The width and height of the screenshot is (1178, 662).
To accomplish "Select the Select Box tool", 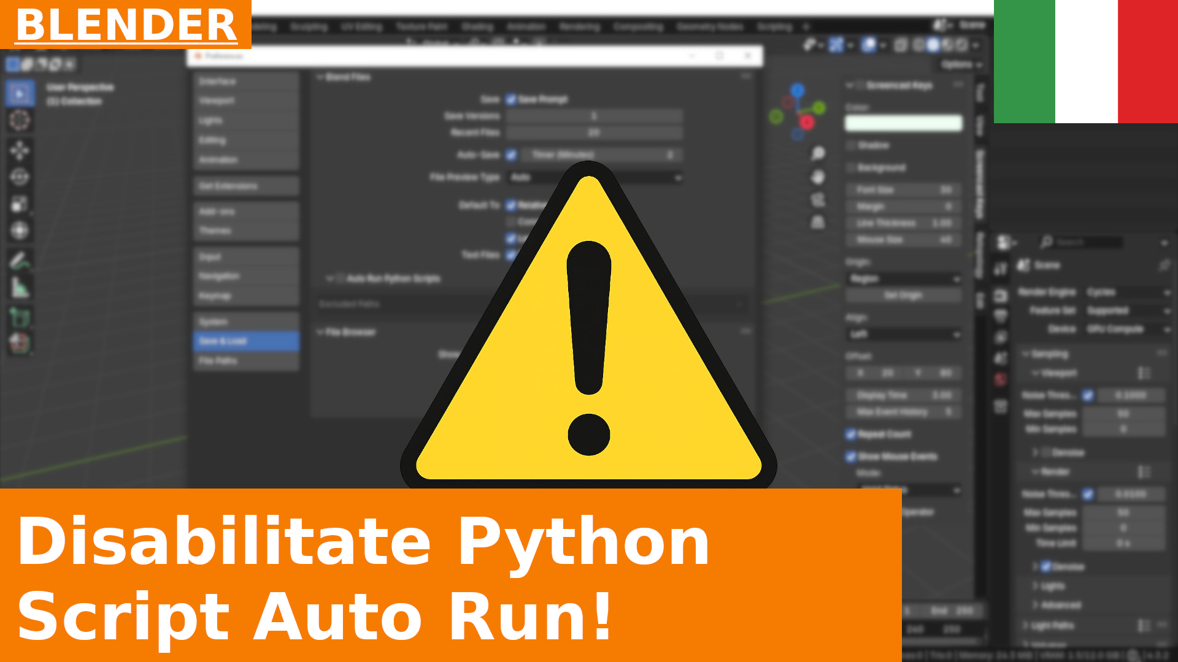I will [20, 94].
